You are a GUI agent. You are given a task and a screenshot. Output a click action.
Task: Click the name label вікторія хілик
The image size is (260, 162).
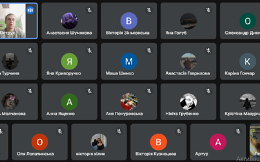(x=91, y=154)
